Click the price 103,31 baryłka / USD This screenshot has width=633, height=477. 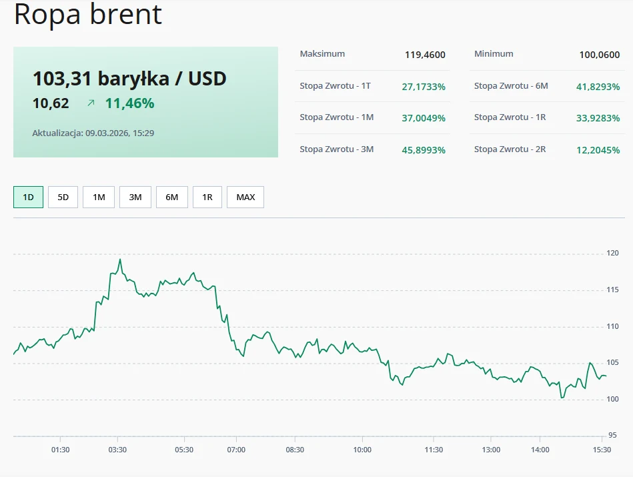click(x=129, y=79)
